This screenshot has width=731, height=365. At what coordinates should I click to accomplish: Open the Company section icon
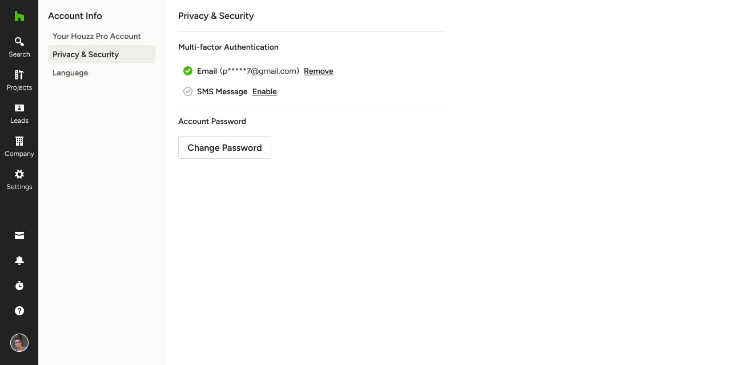19,141
